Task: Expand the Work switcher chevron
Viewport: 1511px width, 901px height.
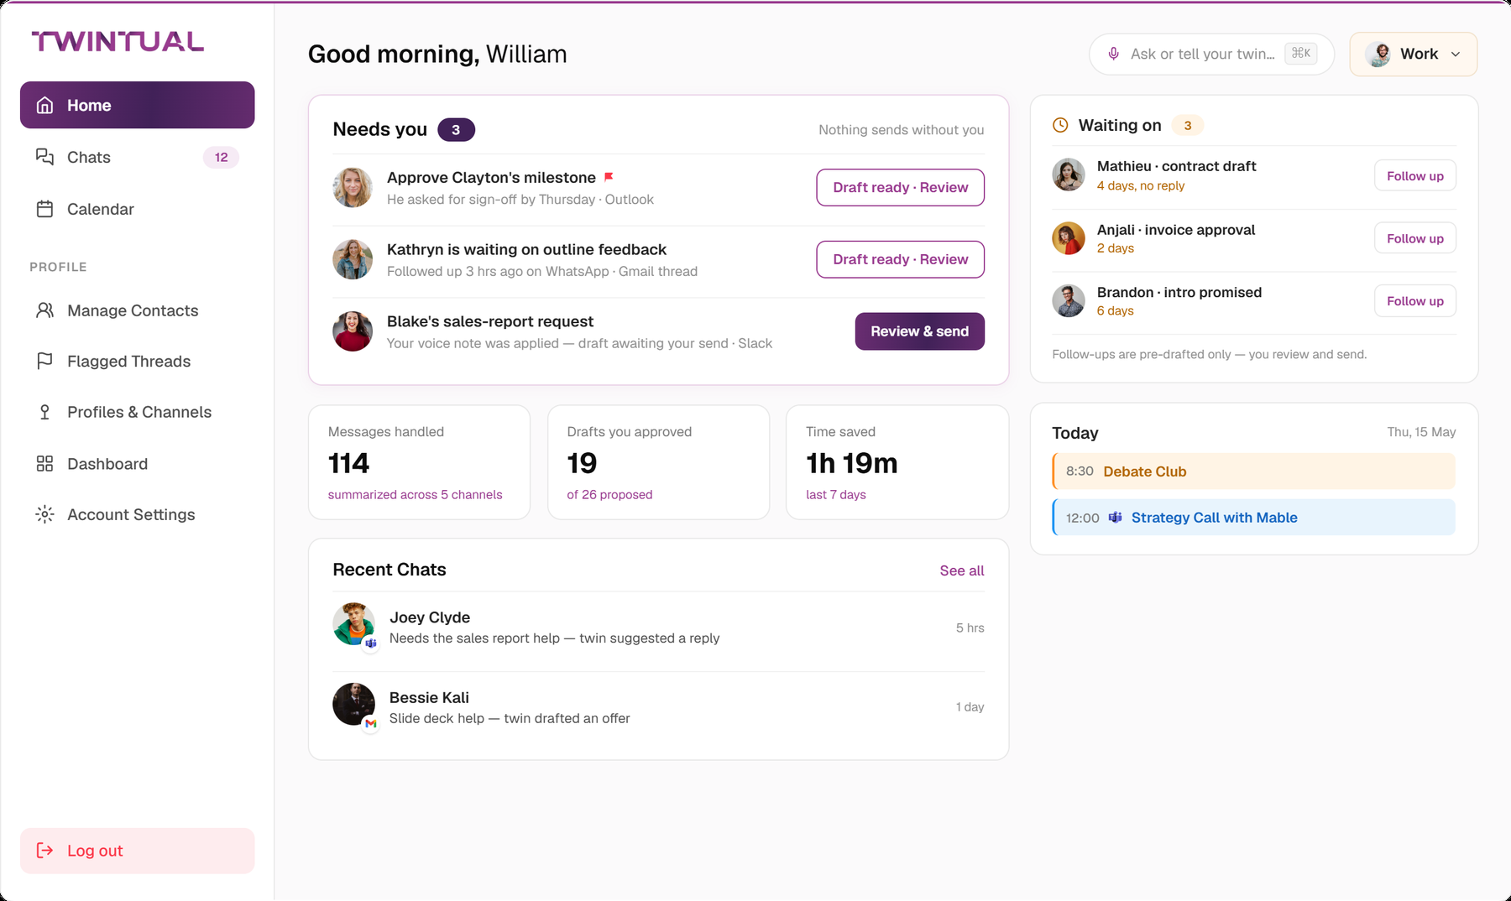Action: [x=1456, y=54]
